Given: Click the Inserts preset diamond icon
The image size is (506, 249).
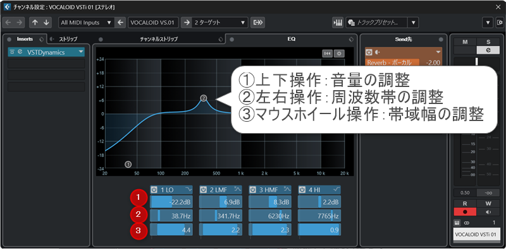Looking at the screenshot, I should (x=41, y=39).
